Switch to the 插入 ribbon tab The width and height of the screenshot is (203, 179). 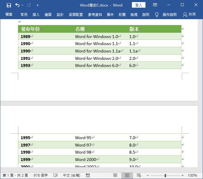(x=36, y=14)
